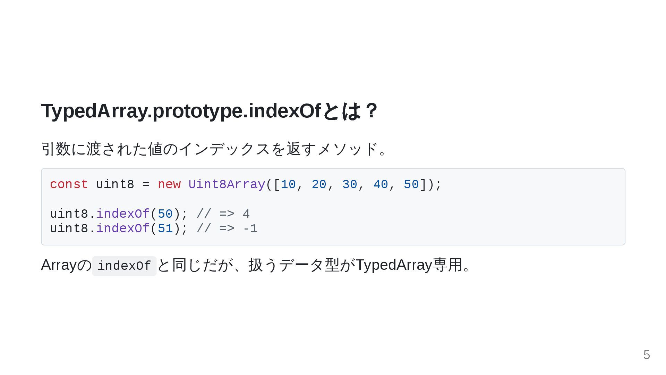Click the red "new" keyword in code
Image resolution: width=666 pixels, height=375 pixels.
[x=169, y=184]
